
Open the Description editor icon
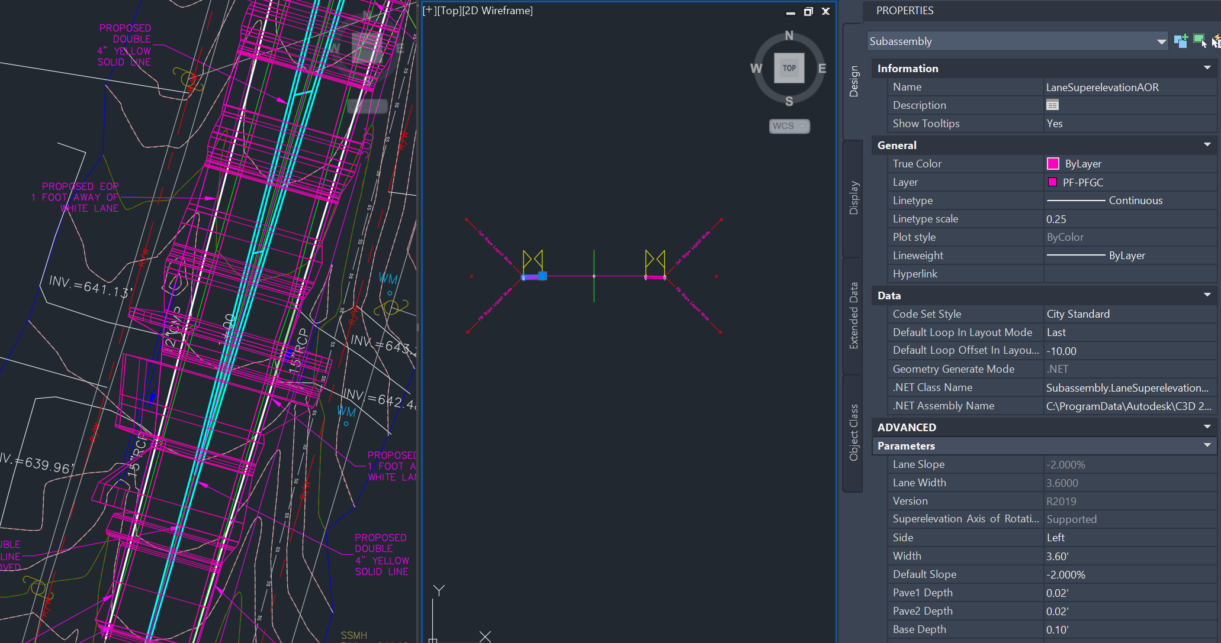coord(1053,105)
